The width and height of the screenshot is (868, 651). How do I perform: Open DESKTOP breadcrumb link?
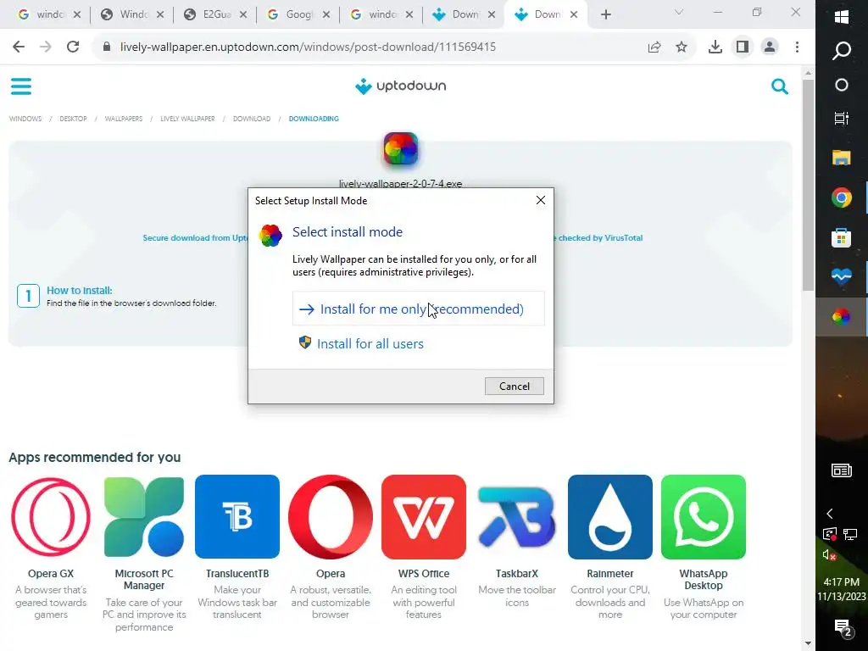73,119
